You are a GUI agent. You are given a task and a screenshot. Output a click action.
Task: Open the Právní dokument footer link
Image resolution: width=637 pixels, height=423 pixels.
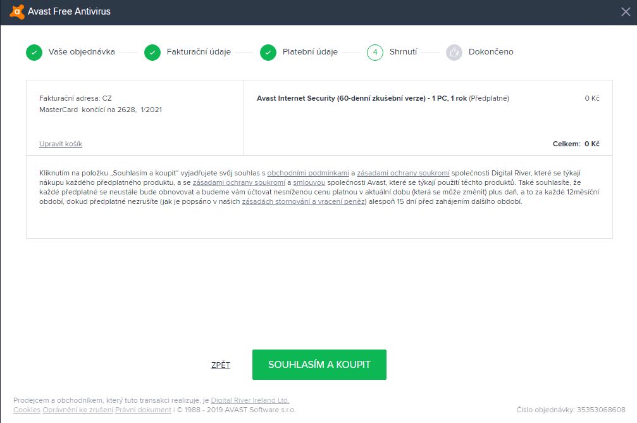[x=143, y=410]
